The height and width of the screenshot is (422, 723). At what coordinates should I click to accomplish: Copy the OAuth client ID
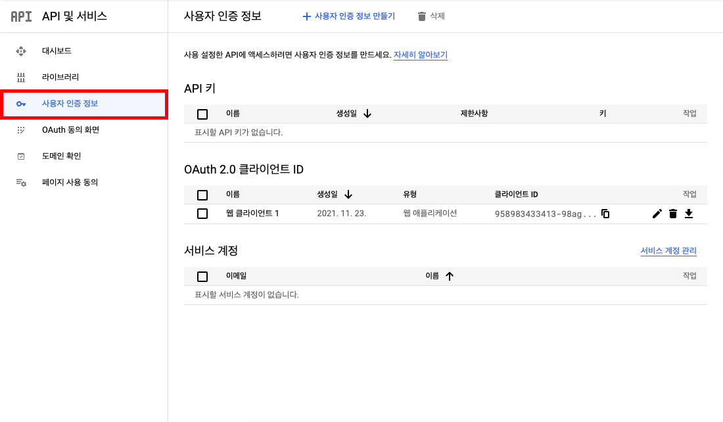pos(605,214)
